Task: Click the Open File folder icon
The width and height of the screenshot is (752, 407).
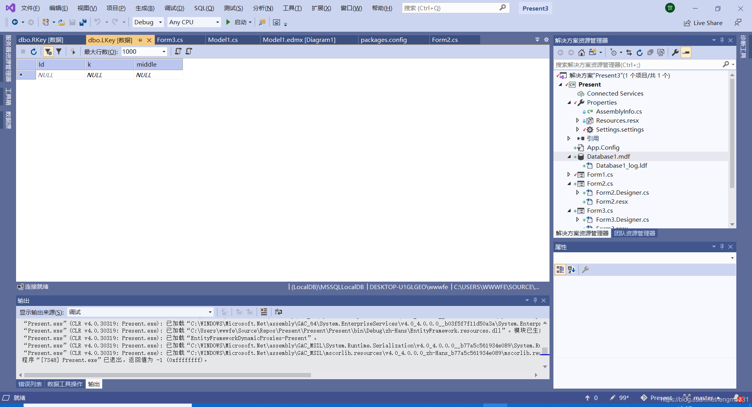Action: (x=61, y=22)
